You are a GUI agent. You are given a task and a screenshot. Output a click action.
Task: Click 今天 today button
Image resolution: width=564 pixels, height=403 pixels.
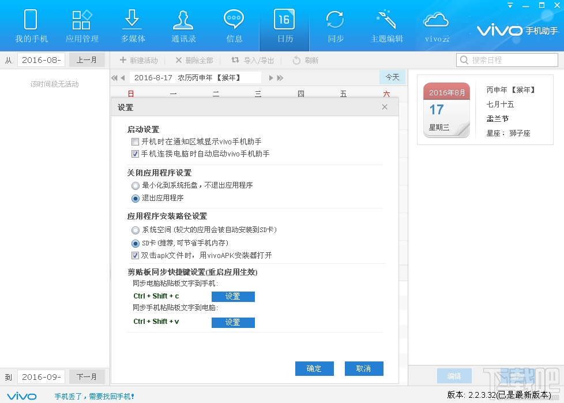click(392, 77)
